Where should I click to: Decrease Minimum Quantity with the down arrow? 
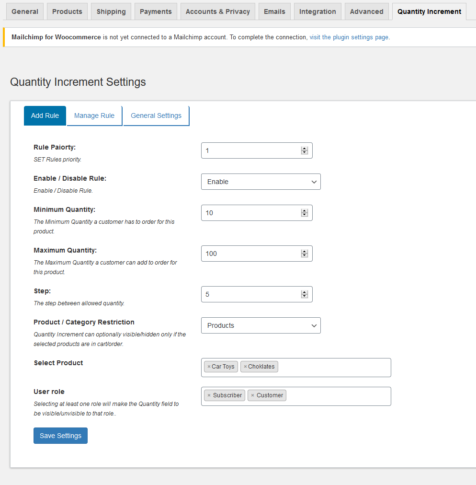pos(304,215)
